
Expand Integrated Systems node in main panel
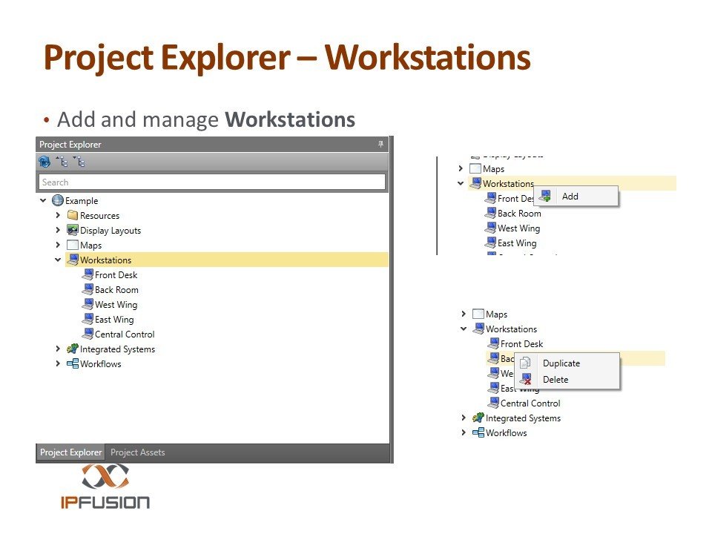pyautogui.click(x=58, y=349)
